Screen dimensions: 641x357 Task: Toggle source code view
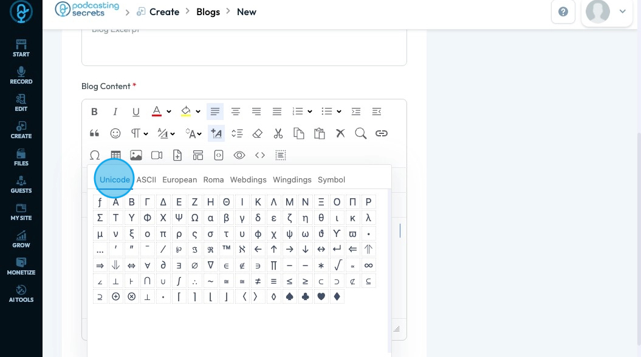click(x=260, y=155)
